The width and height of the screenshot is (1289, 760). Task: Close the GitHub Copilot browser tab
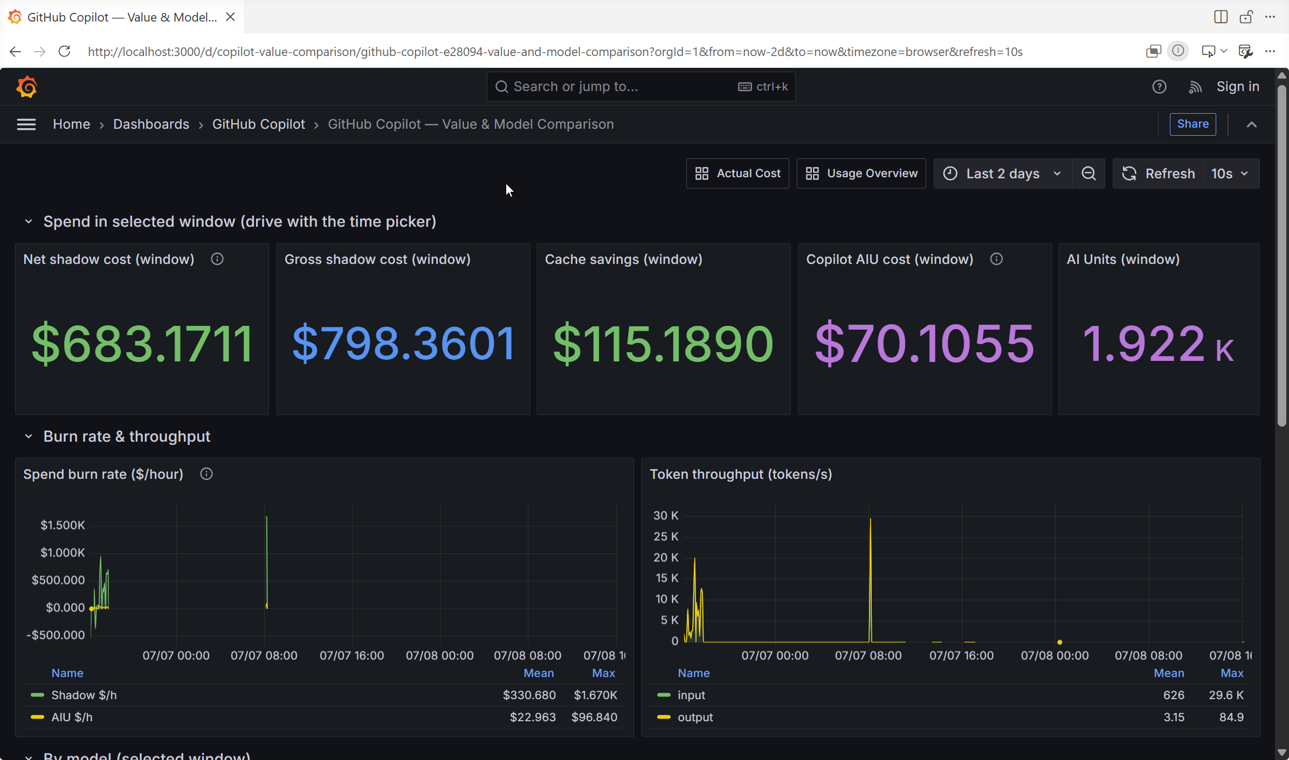230,17
